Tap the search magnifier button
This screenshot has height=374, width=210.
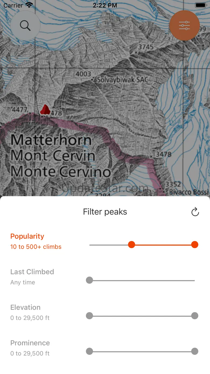pyautogui.click(x=25, y=26)
